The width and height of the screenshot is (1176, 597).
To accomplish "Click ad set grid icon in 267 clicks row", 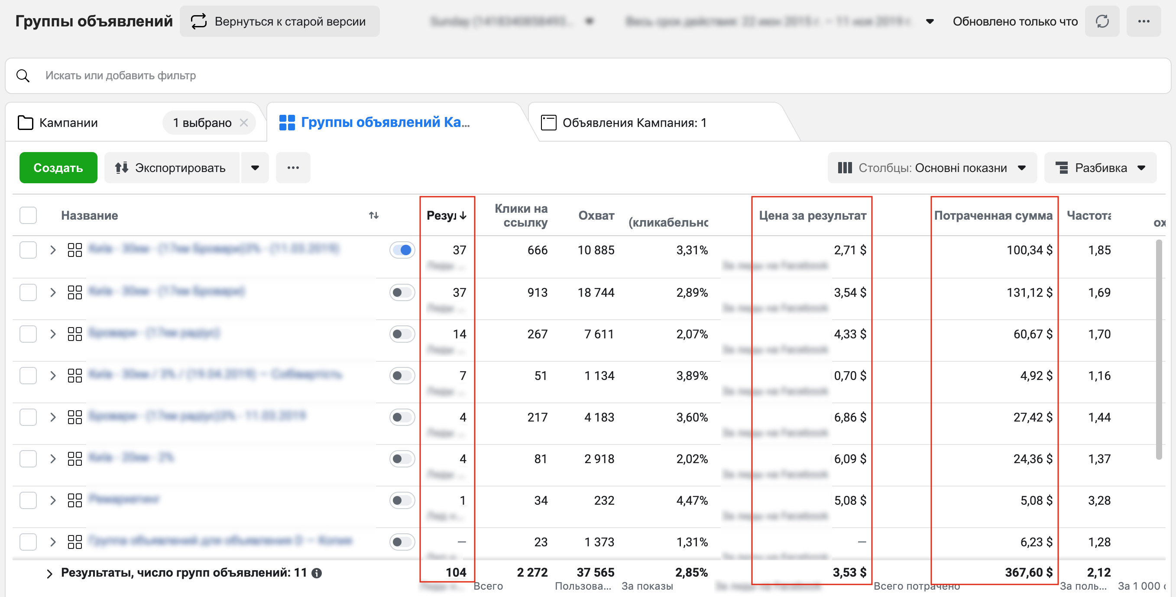I will tap(75, 334).
